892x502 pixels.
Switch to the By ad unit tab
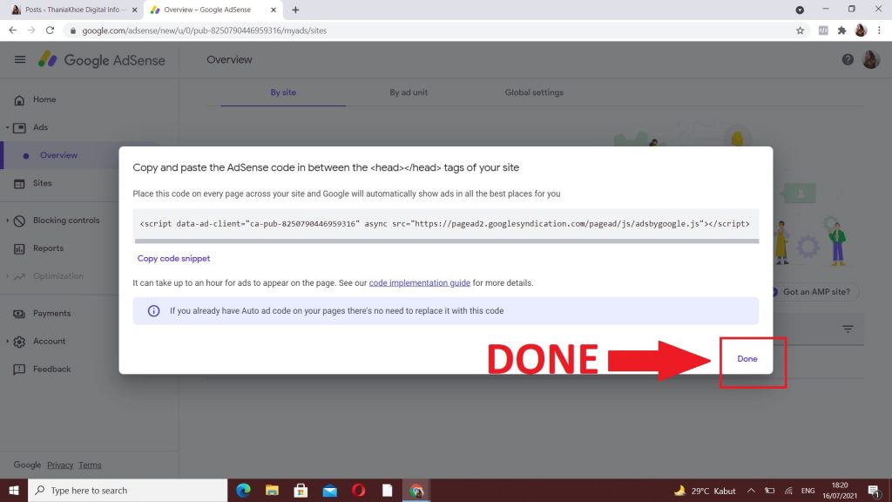[x=409, y=92]
